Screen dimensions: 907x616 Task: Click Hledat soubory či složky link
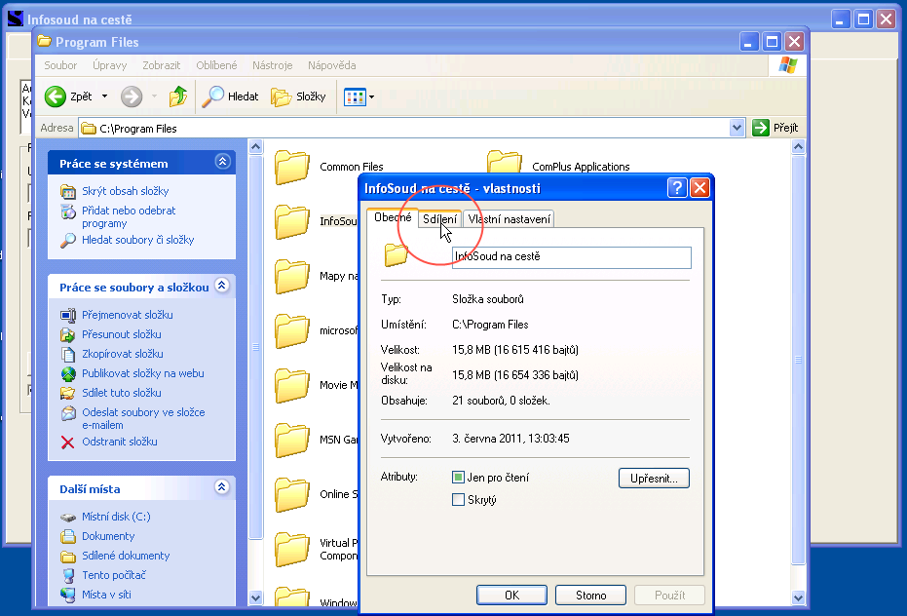click(x=138, y=240)
